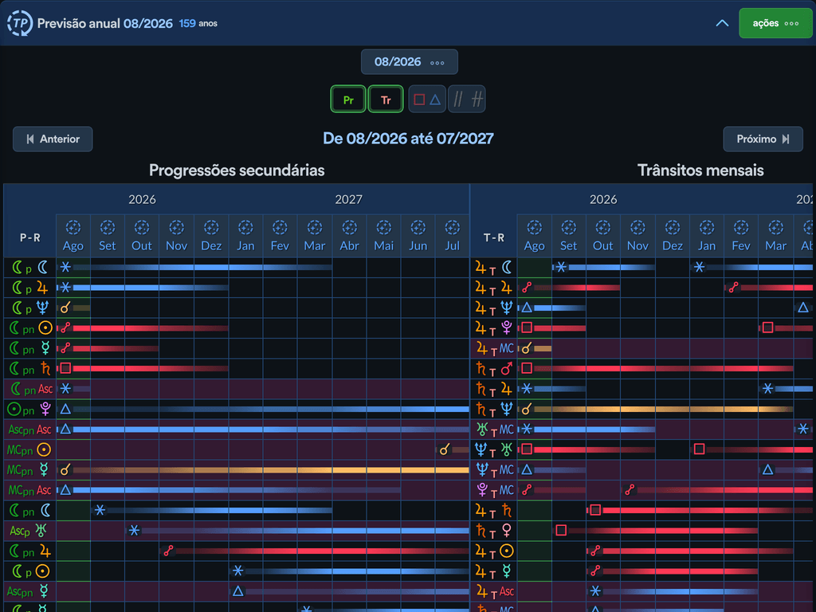This screenshot has width=816, height=612.
Task: Open Jan chart icon in transits header
Action: 707,227
